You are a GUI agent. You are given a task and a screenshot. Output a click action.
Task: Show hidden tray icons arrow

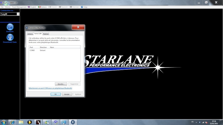pos(196,122)
